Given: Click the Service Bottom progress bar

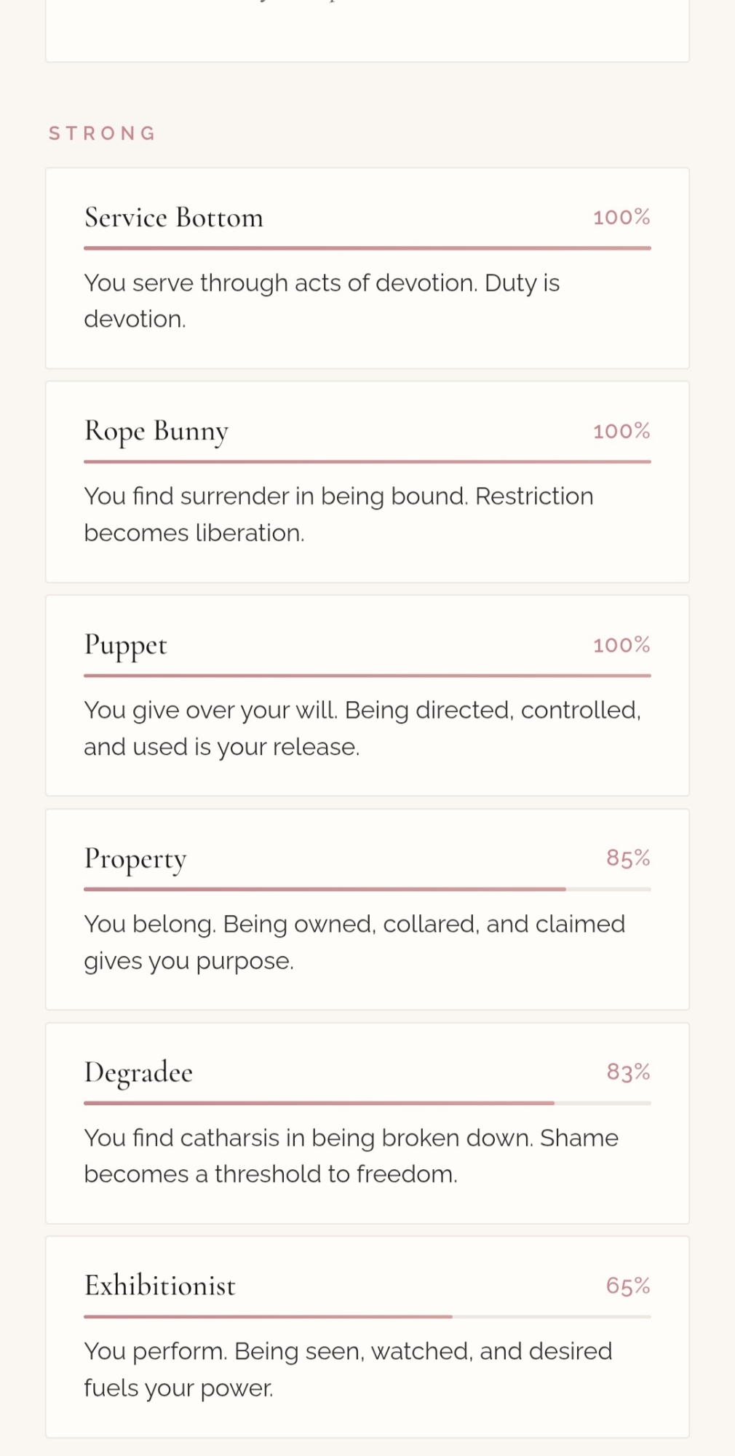Looking at the screenshot, I should coord(367,248).
